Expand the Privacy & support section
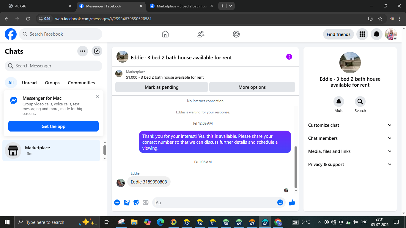 point(350,164)
